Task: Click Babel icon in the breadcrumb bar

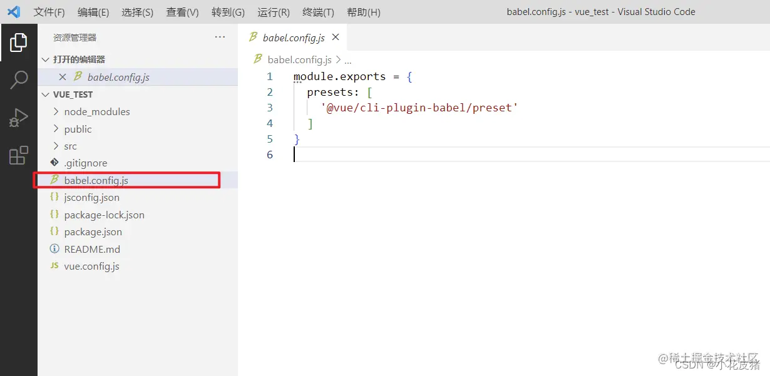Action: click(257, 59)
